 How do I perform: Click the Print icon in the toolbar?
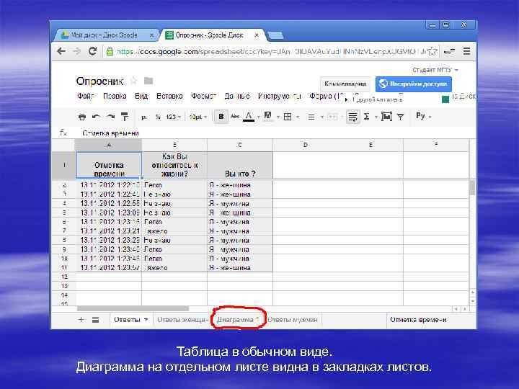tap(82, 117)
